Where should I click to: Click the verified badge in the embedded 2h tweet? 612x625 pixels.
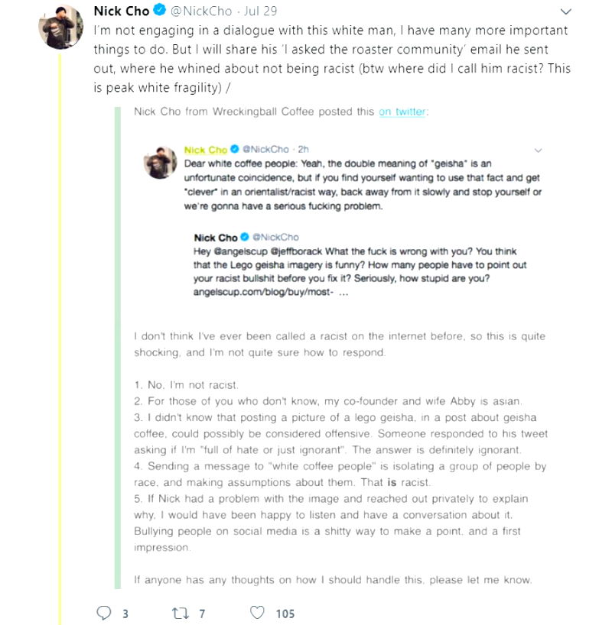click(235, 151)
